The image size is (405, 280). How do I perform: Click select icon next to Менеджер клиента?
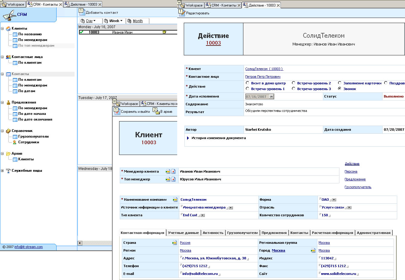pos(168,171)
